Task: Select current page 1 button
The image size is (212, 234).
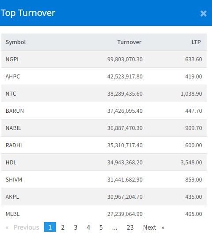Action: [x=50, y=227]
